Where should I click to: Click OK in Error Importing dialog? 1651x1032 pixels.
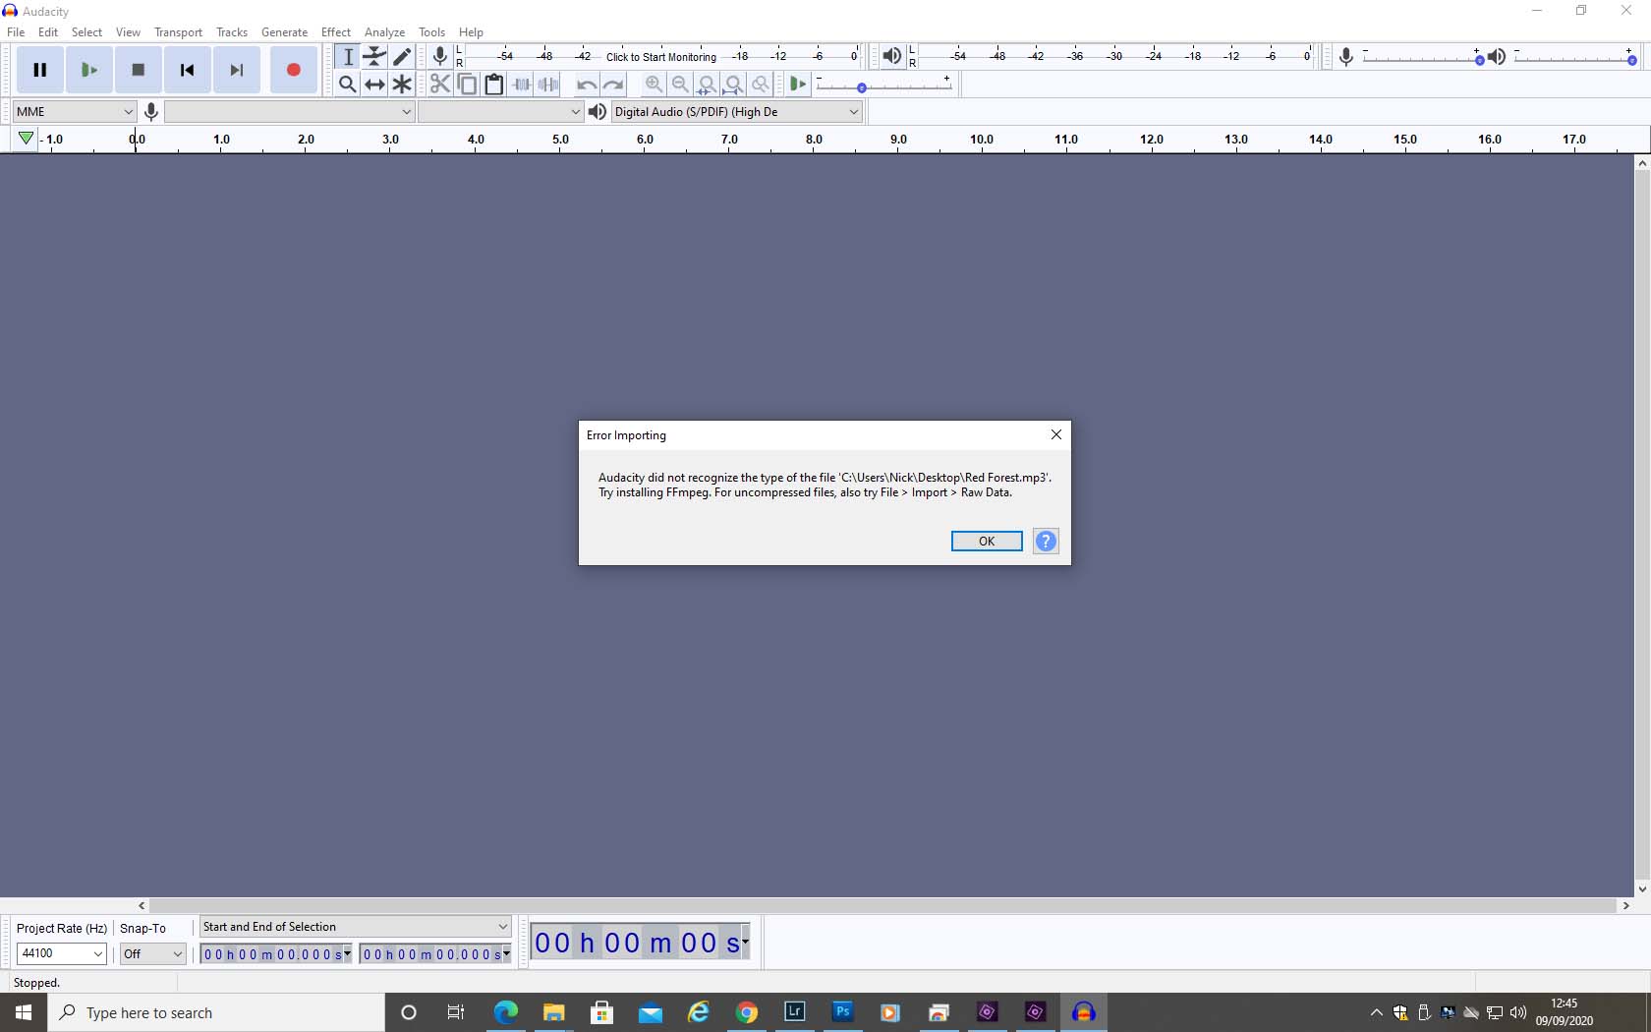point(987,542)
